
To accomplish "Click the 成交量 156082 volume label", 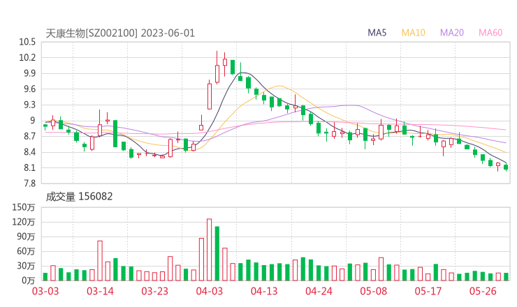I will pos(79,197).
